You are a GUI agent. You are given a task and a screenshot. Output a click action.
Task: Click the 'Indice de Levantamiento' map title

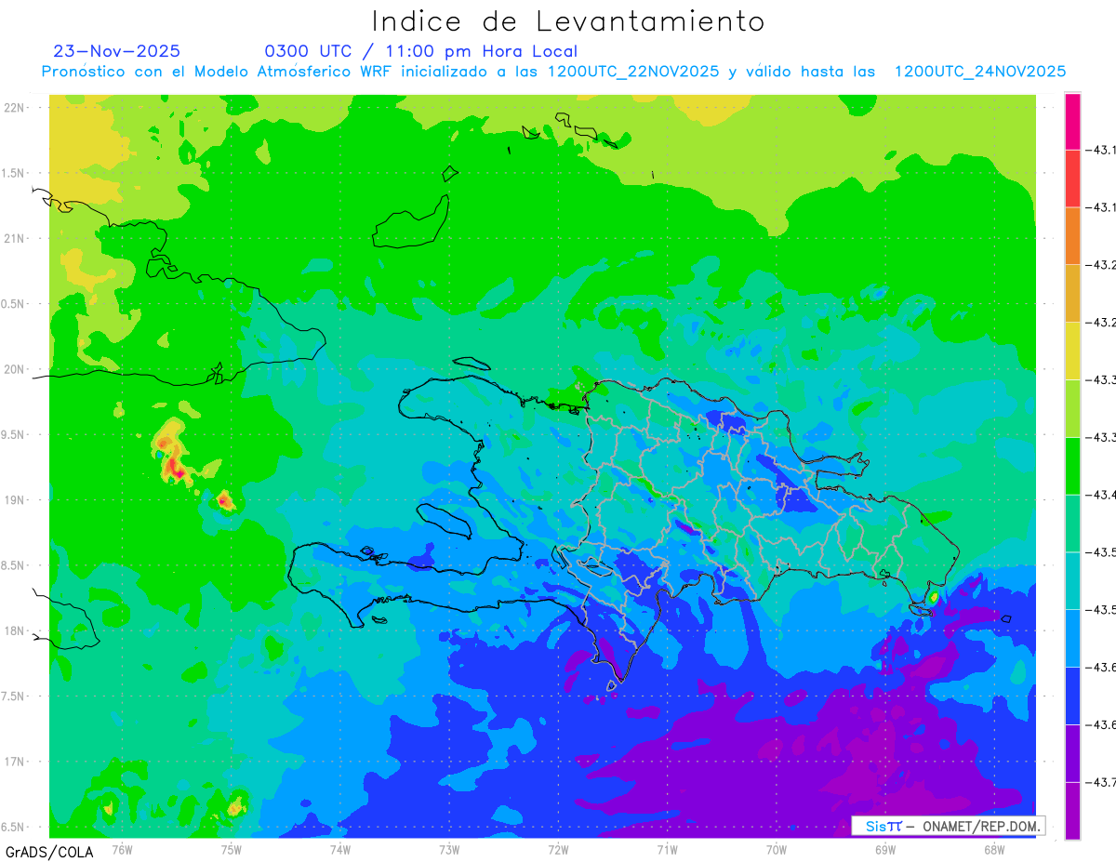click(x=568, y=21)
